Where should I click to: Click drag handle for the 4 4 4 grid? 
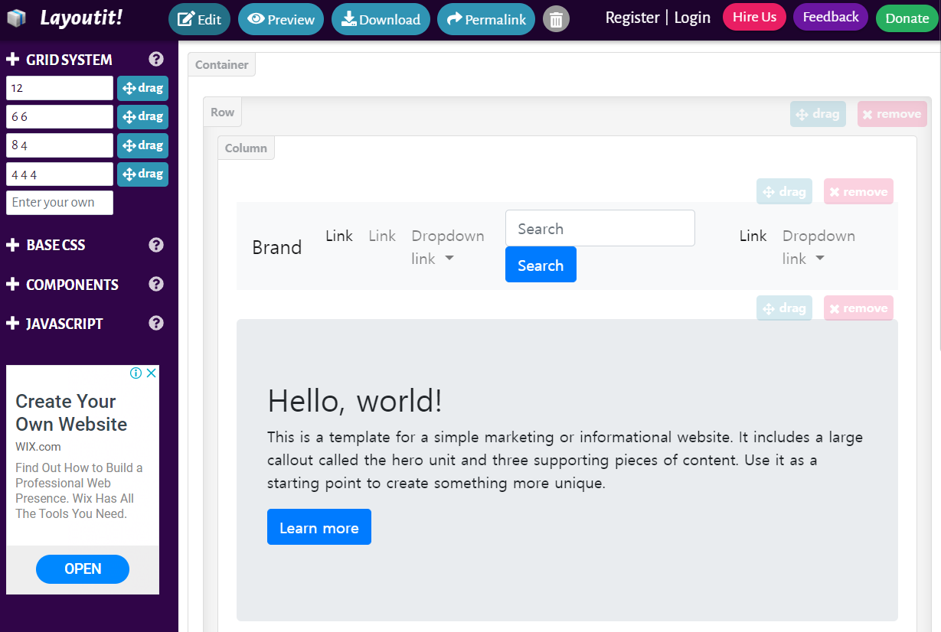[x=142, y=174]
